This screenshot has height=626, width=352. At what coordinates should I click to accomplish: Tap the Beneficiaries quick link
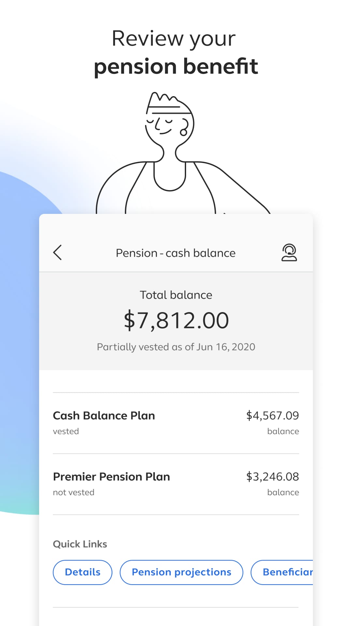(287, 572)
